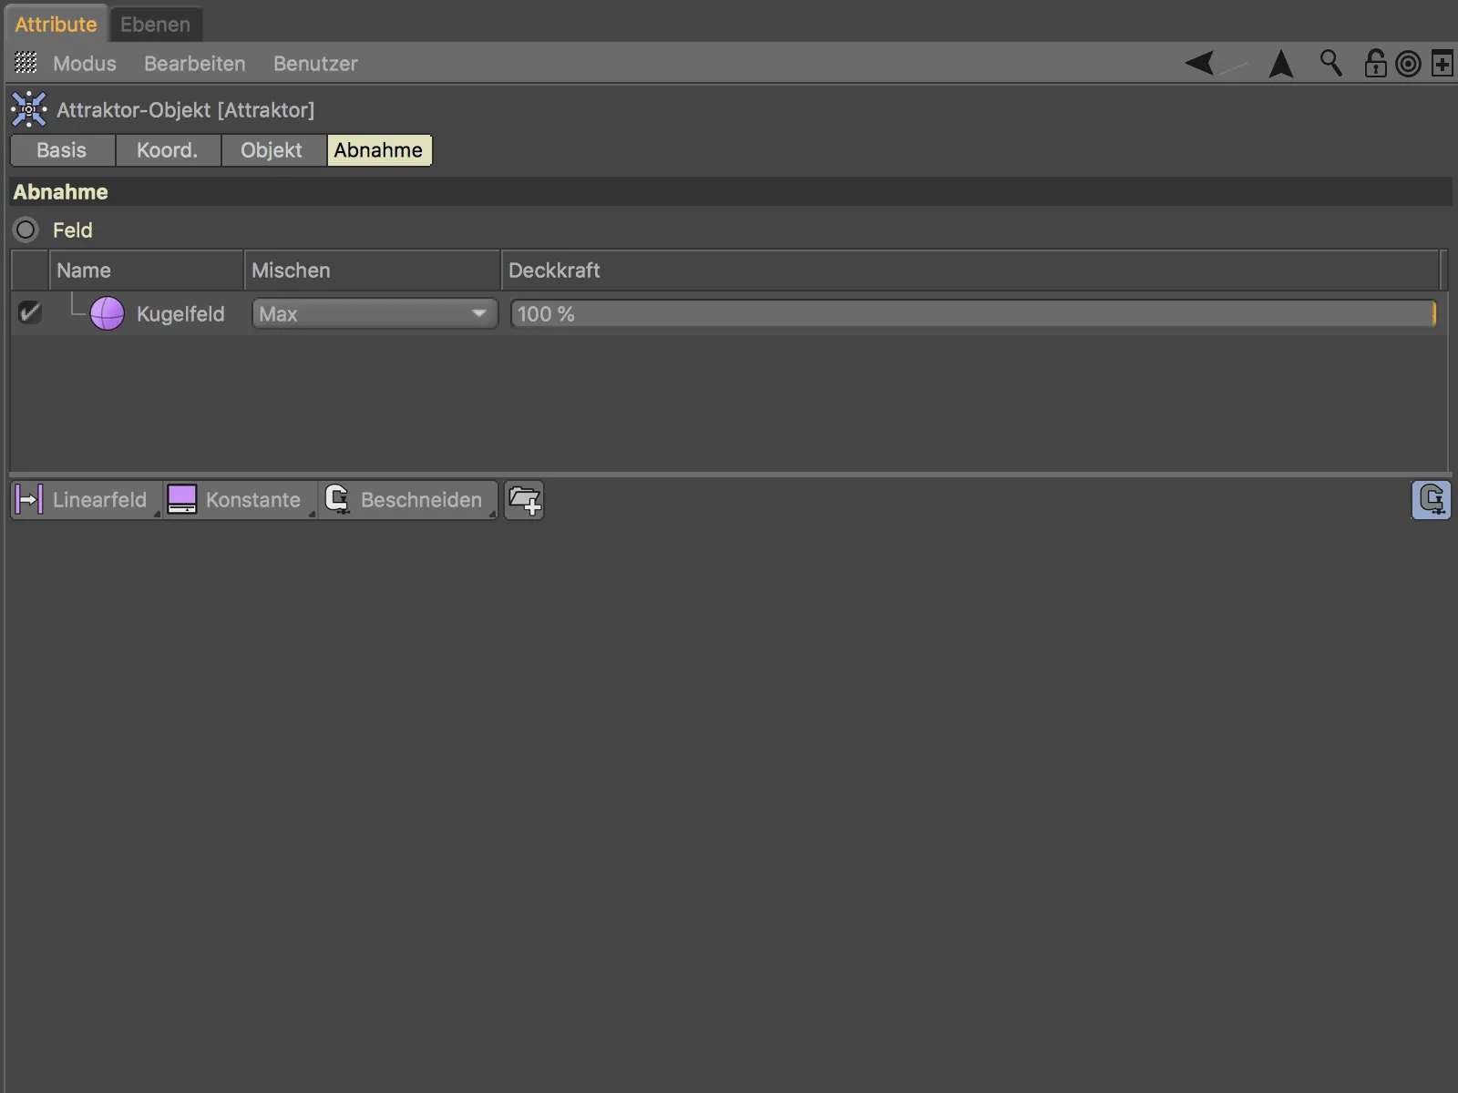This screenshot has width=1458, height=1093.
Task: Open the Modus menu
Action: (x=85, y=64)
